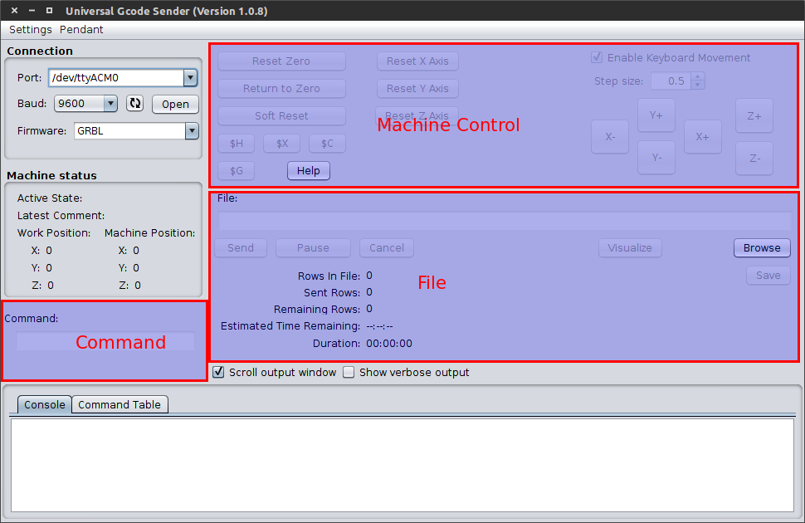Increase step size with up arrow
Image resolution: width=805 pixels, height=523 pixels.
pyautogui.click(x=698, y=76)
